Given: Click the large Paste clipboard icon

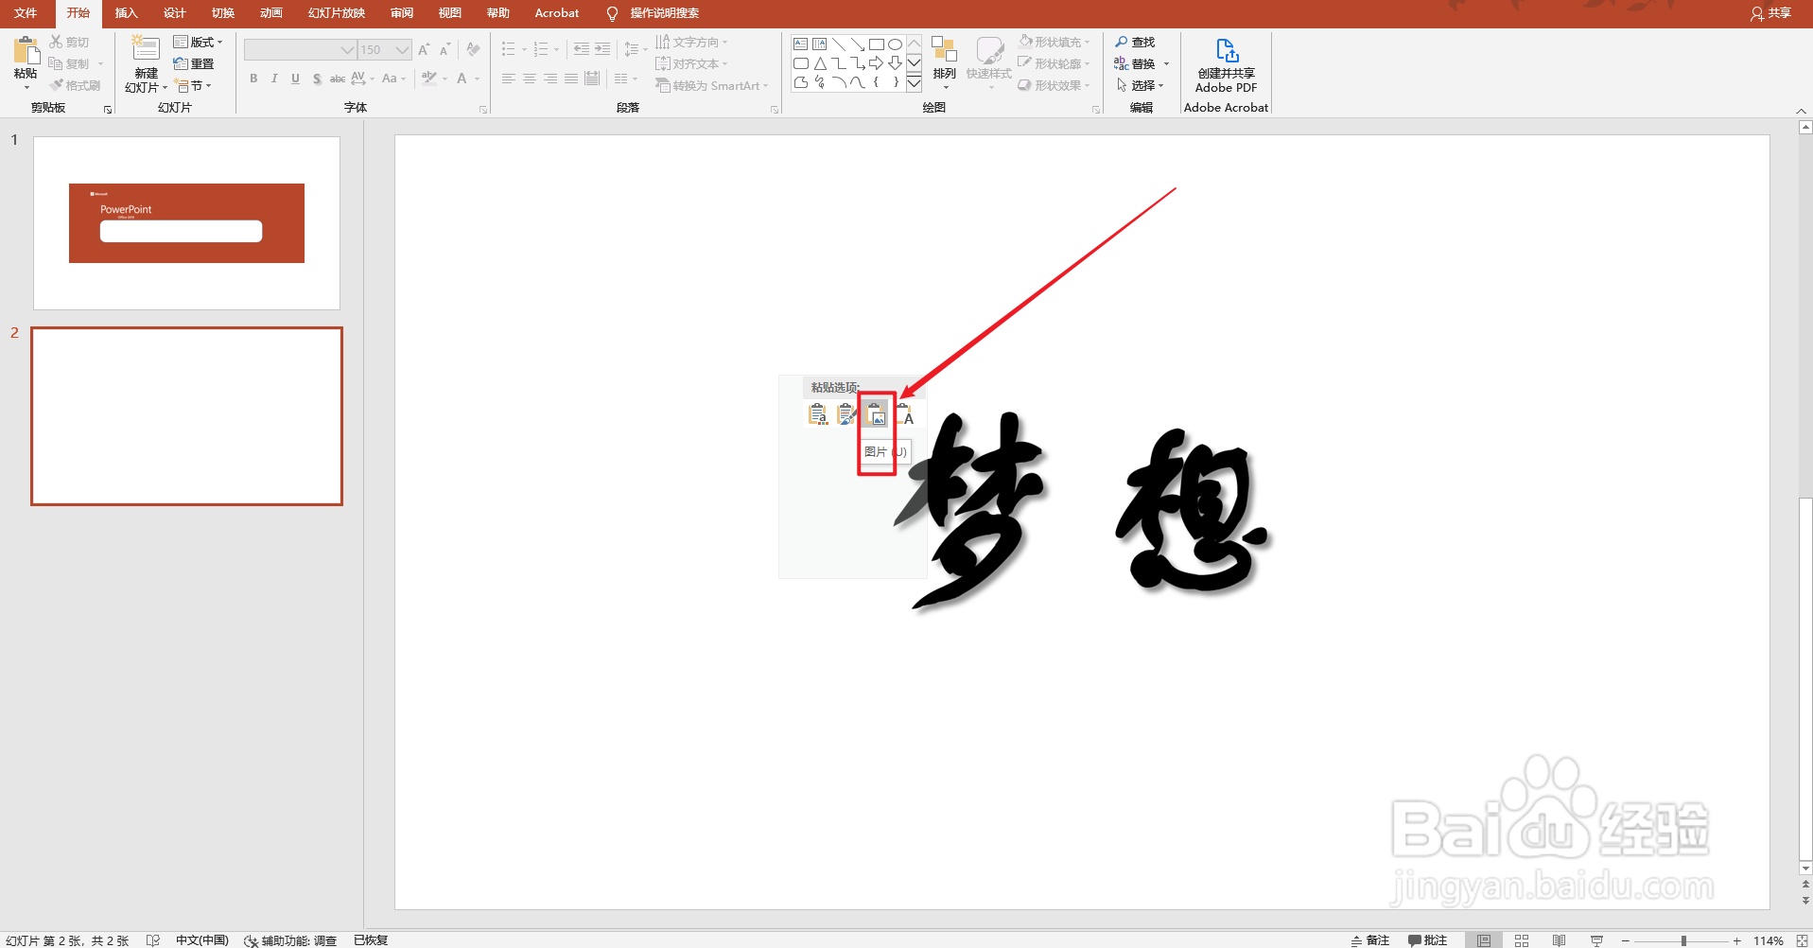Looking at the screenshot, I should tap(26, 52).
